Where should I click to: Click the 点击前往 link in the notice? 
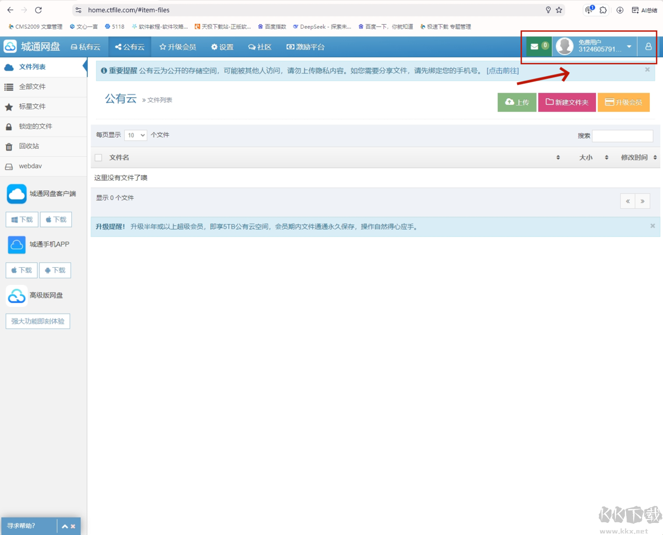coord(503,71)
